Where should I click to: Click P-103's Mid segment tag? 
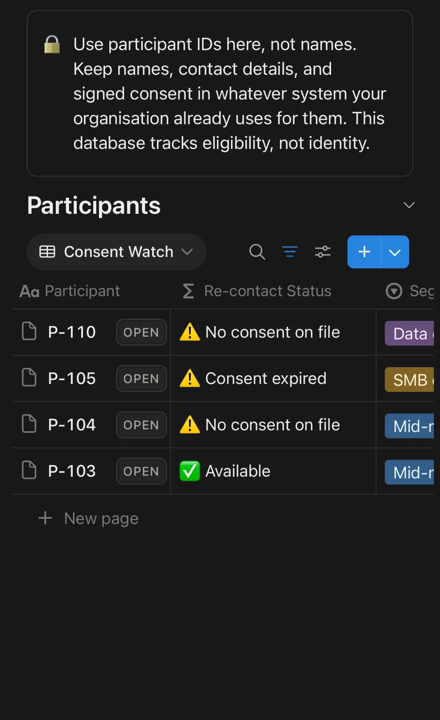[409, 472]
